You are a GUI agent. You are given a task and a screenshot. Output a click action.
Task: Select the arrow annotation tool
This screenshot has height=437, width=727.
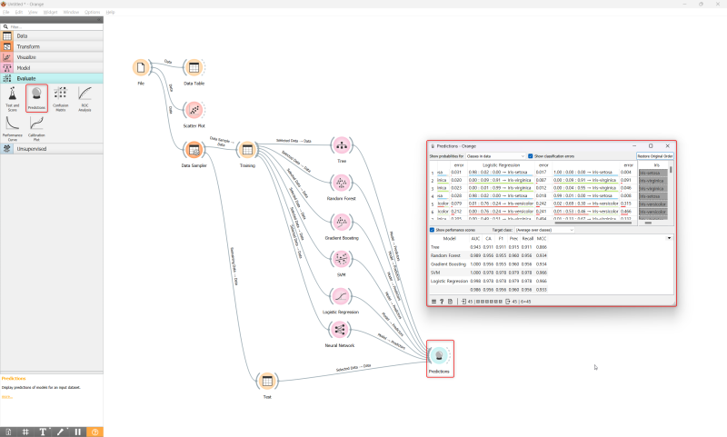[x=60, y=432]
